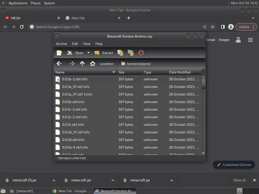Open the Edit menu in archive manager
Screen dimensions: 259x194
75,44
